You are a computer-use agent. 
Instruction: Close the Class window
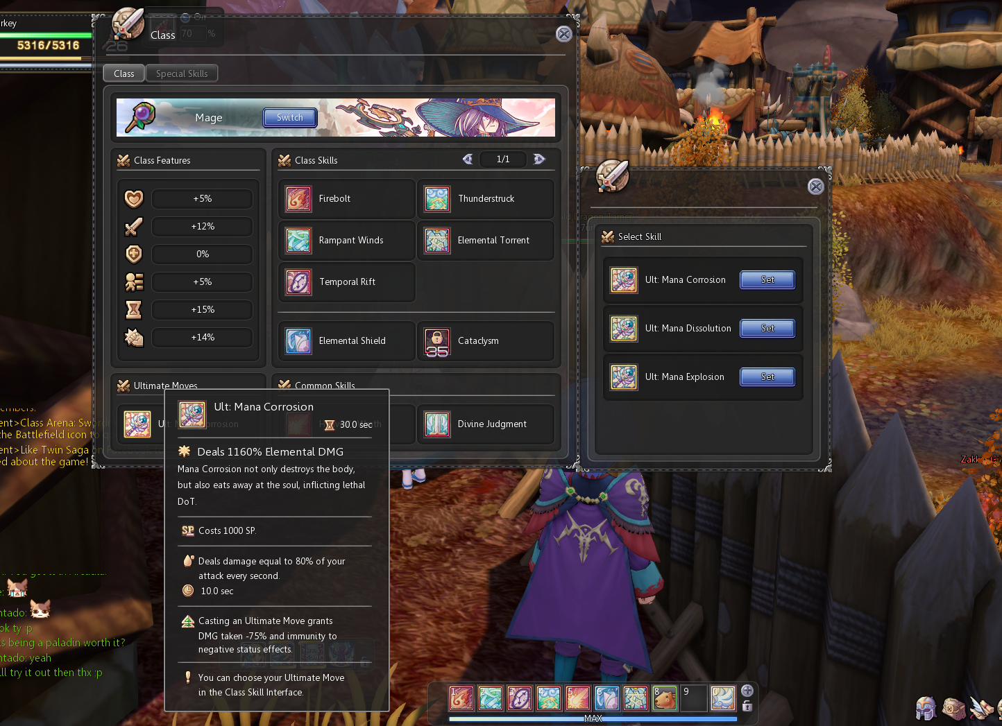[564, 34]
